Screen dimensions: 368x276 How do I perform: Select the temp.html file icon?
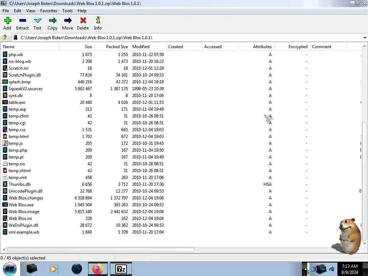point(5,136)
